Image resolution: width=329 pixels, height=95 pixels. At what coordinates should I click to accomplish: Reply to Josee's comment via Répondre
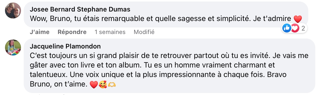coord(72,32)
